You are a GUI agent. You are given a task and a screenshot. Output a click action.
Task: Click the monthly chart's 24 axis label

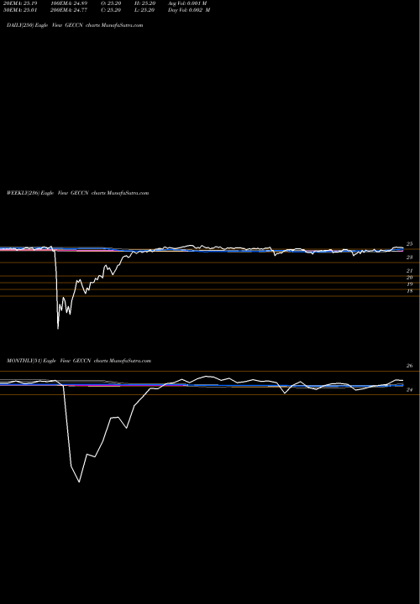click(410, 390)
